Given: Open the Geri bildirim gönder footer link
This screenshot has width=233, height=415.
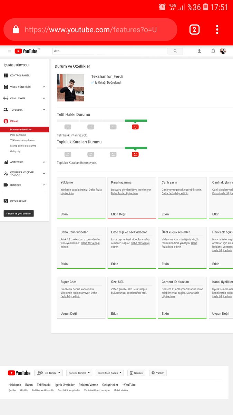Looking at the screenshot, I should coord(69,390).
